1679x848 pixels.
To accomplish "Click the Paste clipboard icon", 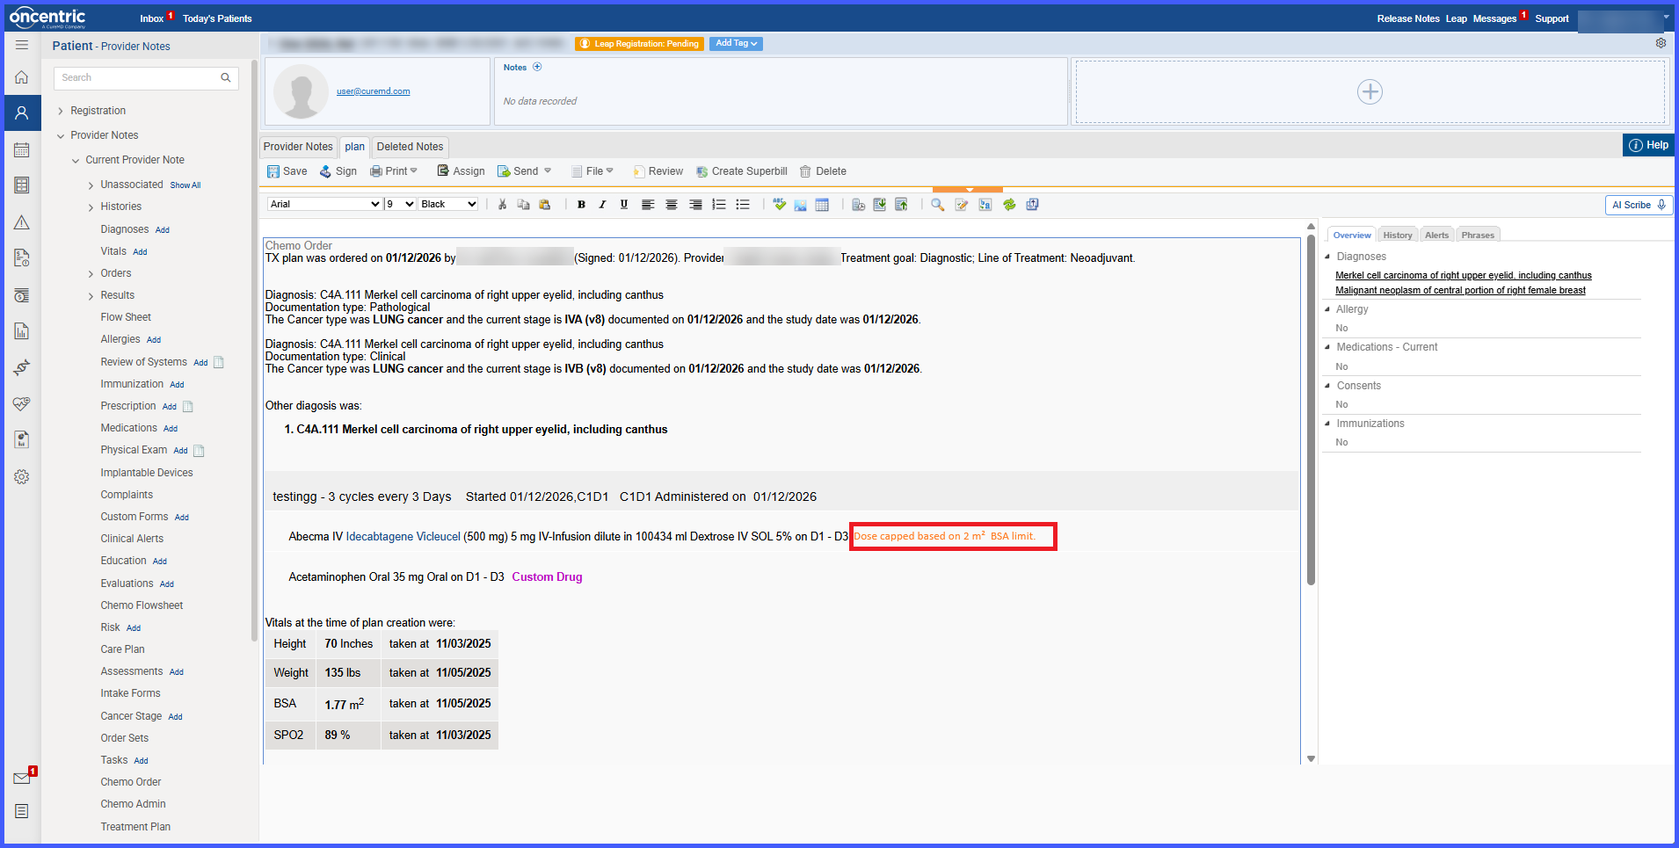I will (544, 205).
